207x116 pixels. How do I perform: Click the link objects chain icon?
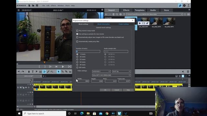coord(48,72)
